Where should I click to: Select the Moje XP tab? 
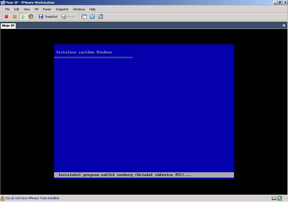(x=8, y=26)
